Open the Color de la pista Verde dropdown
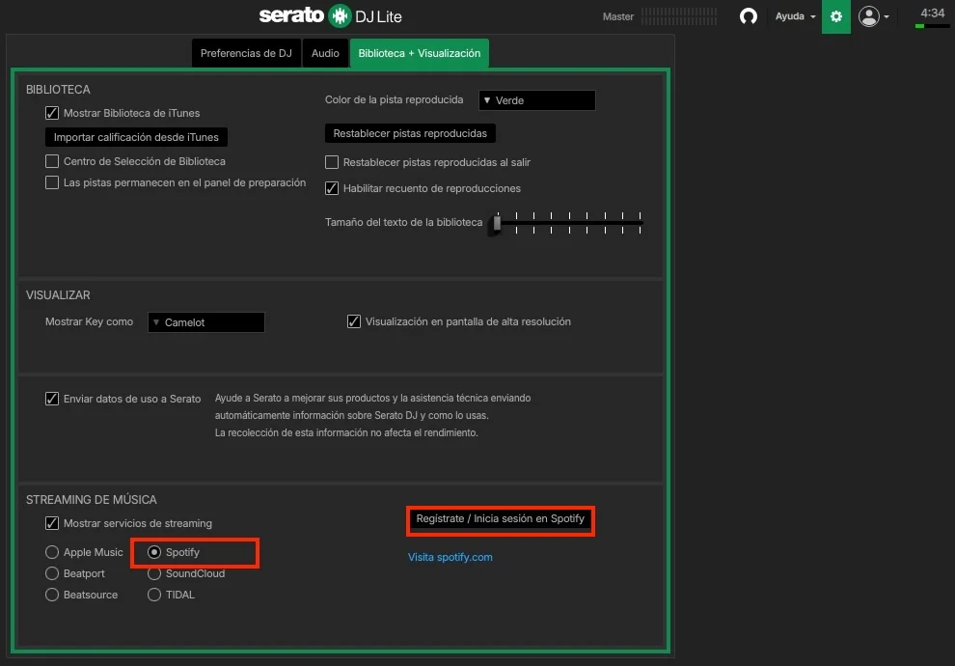This screenshot has width=955, height=666. 536,99
